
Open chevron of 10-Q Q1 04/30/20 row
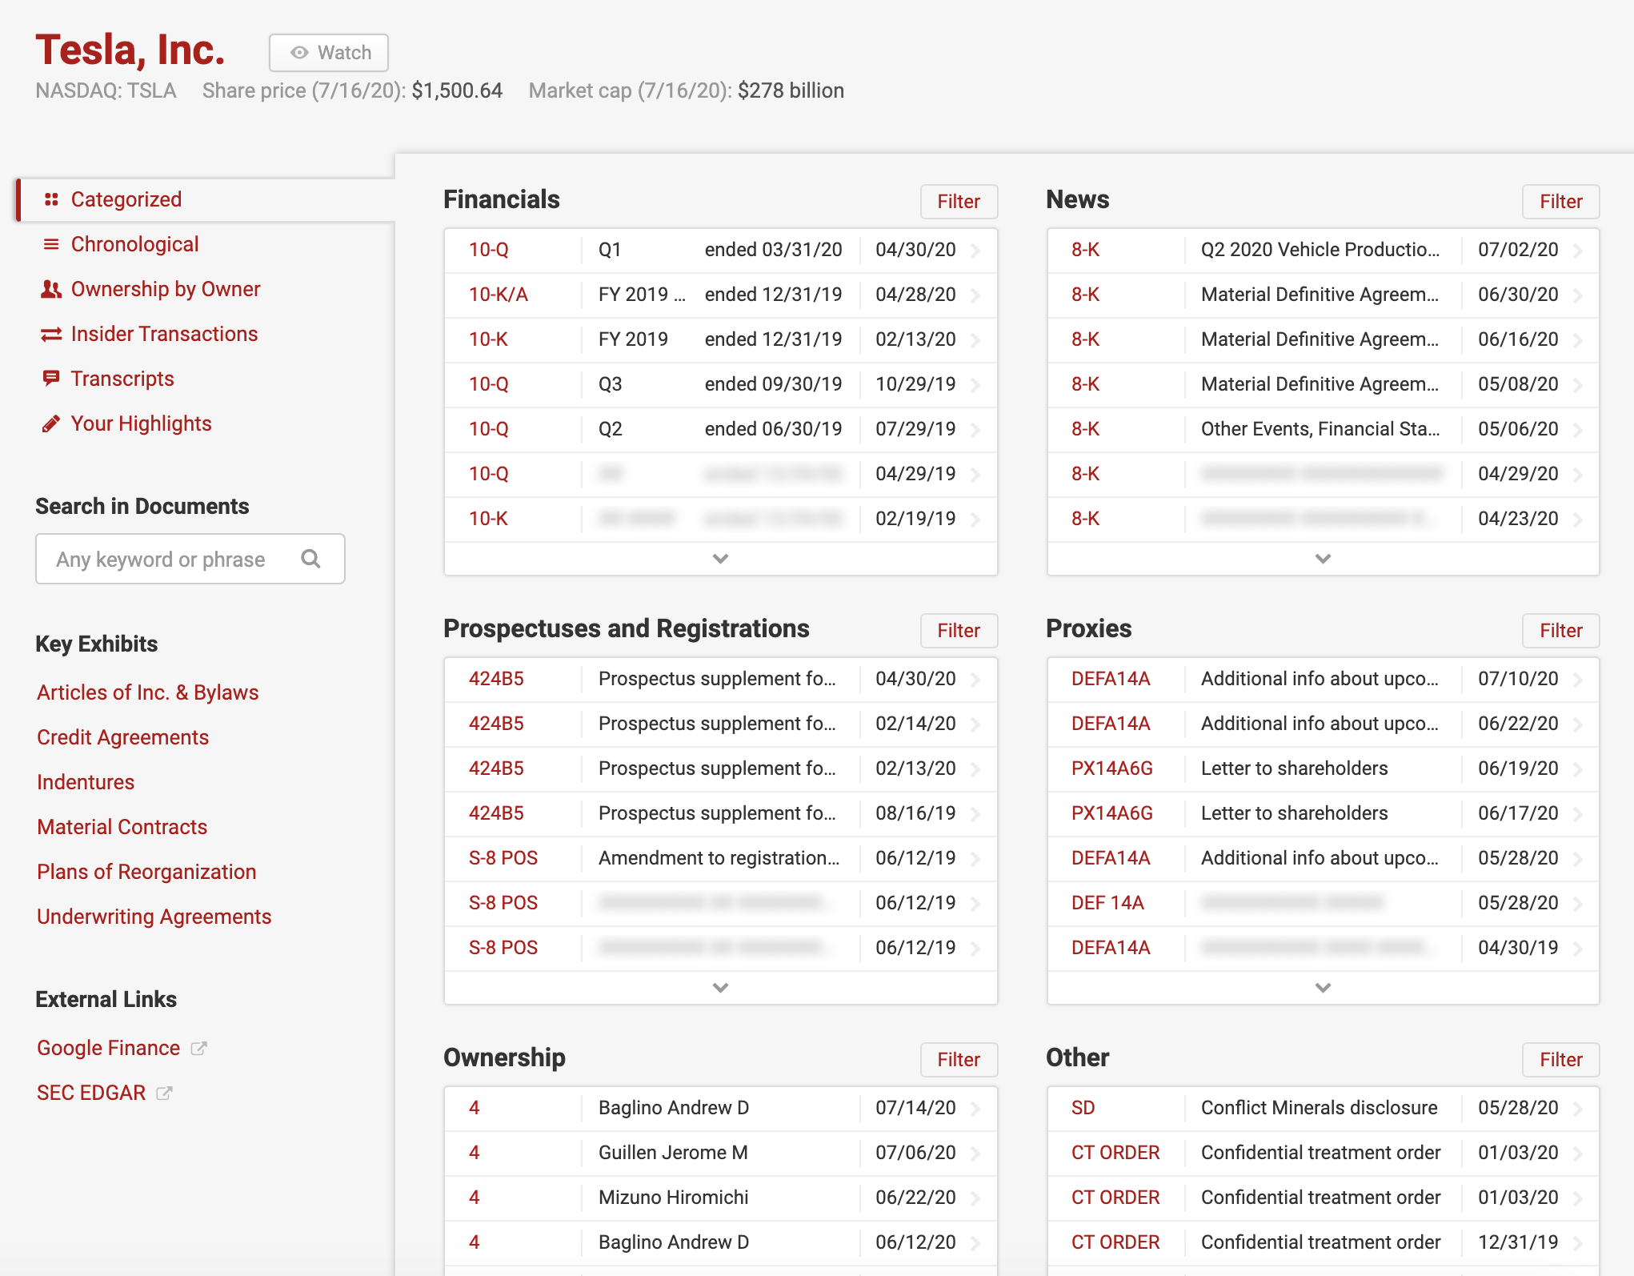tap(976, 251)
